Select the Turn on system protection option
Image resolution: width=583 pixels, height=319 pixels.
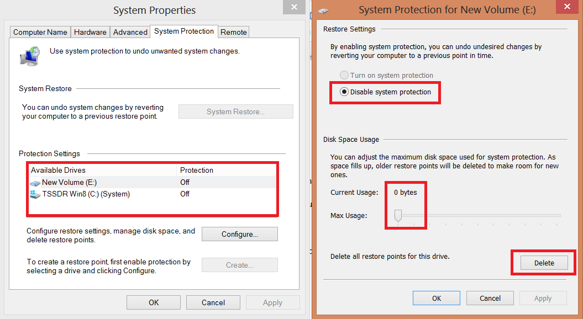pos(344,75)
